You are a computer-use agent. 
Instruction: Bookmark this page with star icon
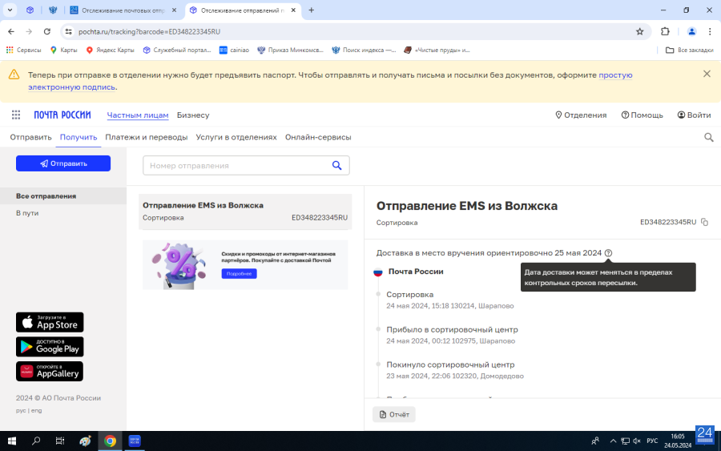coord(639,31)
